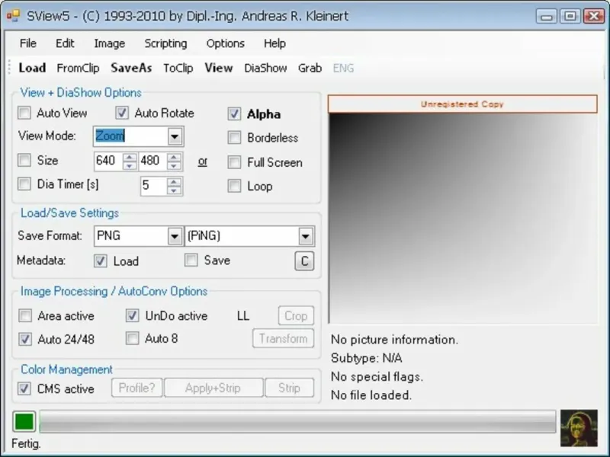Screen dimensions: 610x457
Task: Open the (PiNG) subformat dropdown
Action: coord(306,236)
